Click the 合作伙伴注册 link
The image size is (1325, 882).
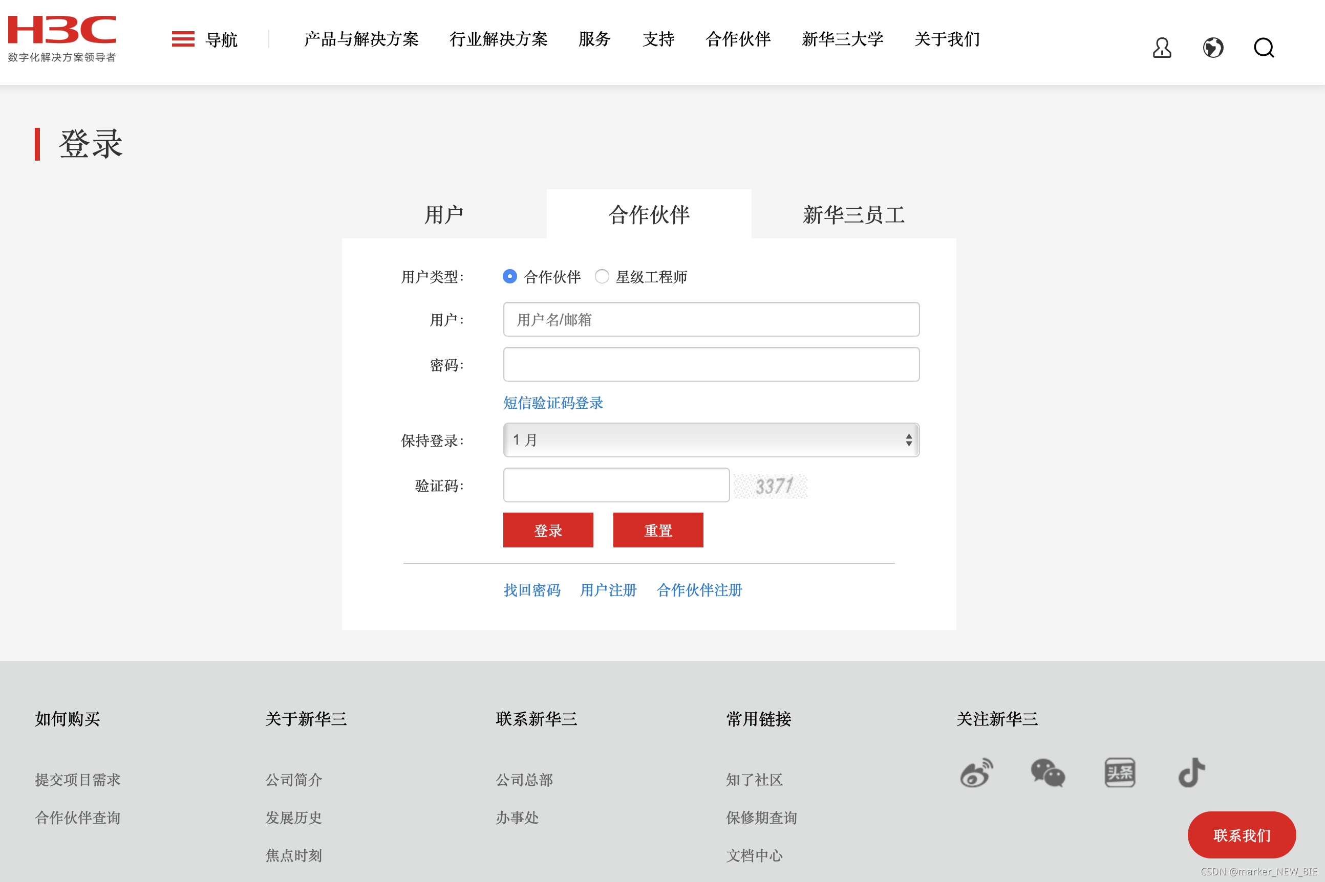(700, 590)
